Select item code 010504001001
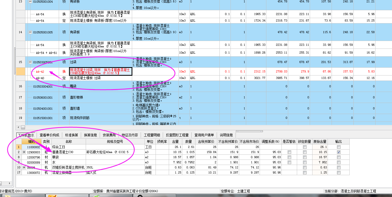The height and width of the screenshot is (197, 392). [x=43, y=108]
